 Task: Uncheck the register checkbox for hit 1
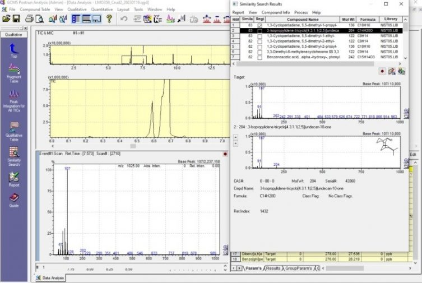(x=259, y=25)
